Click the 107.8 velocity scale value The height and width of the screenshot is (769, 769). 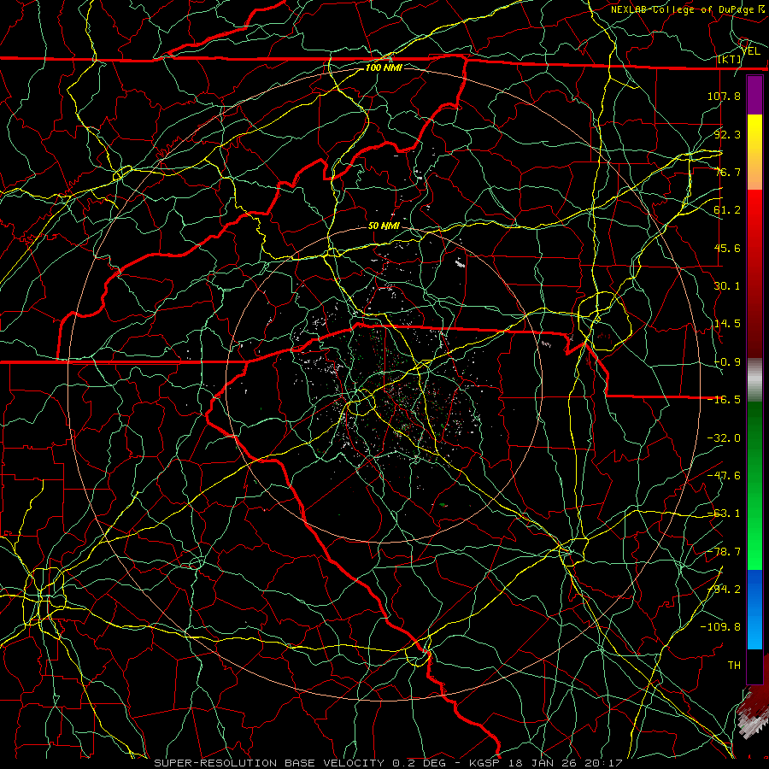pos(724,96)
